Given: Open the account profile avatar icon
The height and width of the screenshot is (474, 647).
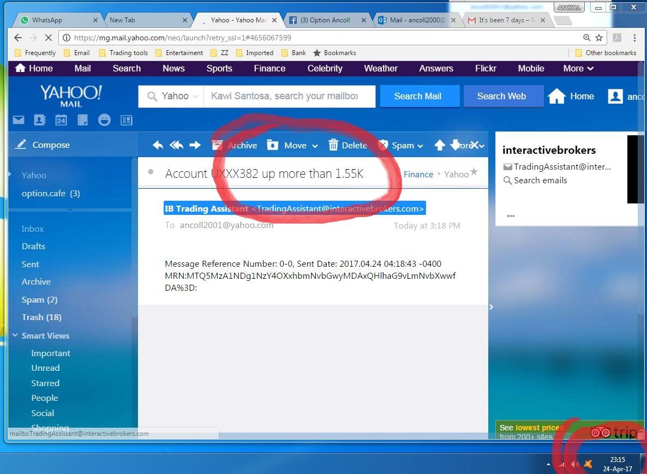Looking at the screenshot, I should (615, 96).
